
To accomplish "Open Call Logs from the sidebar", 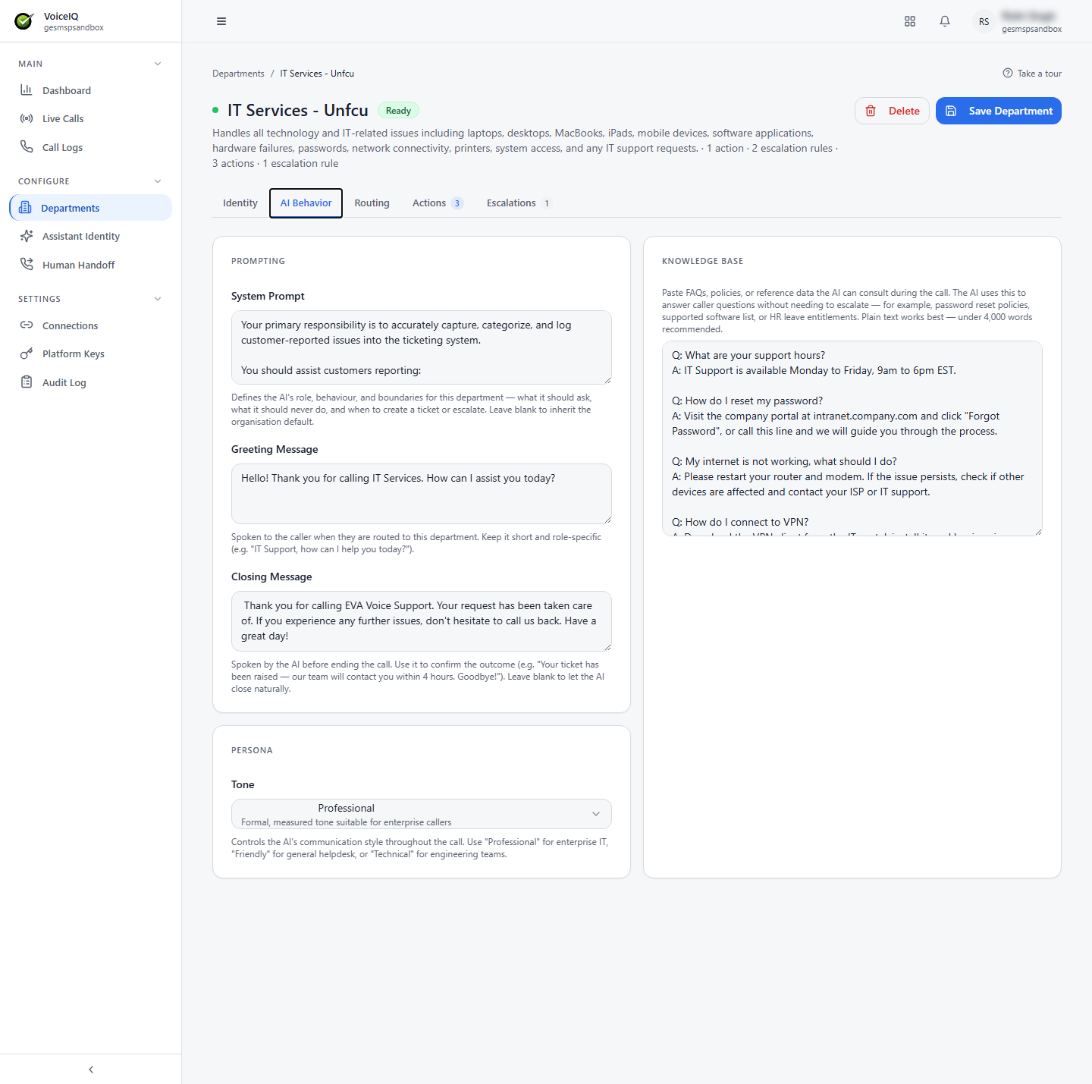I will click(91, 147).
